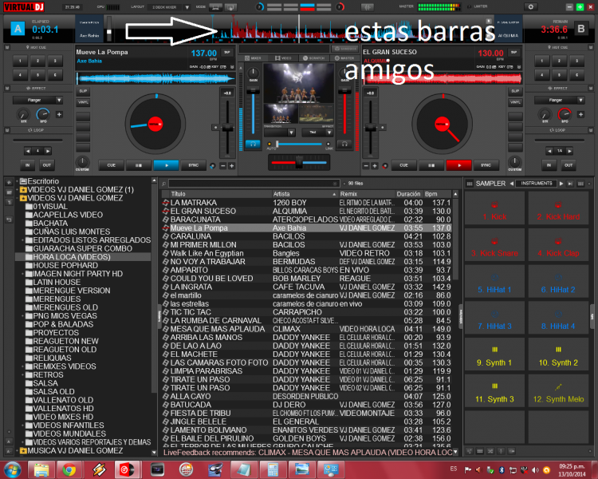The height and width of the screenshot is (479, 598).
Task: Open the File Explorer taskbar icon
Action: pyautogui.click(x=41, y=469)
